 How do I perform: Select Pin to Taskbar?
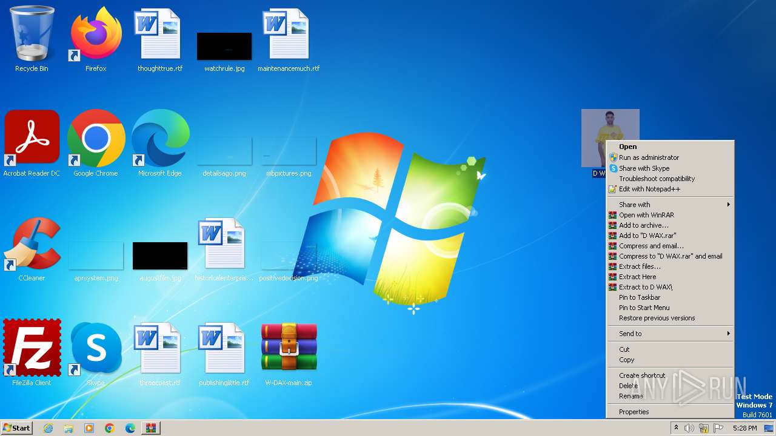[670, 297]
